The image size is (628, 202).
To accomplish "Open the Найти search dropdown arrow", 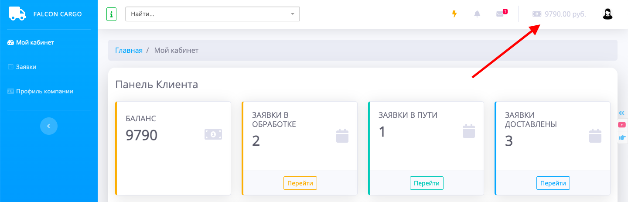I will pos(292,14).
